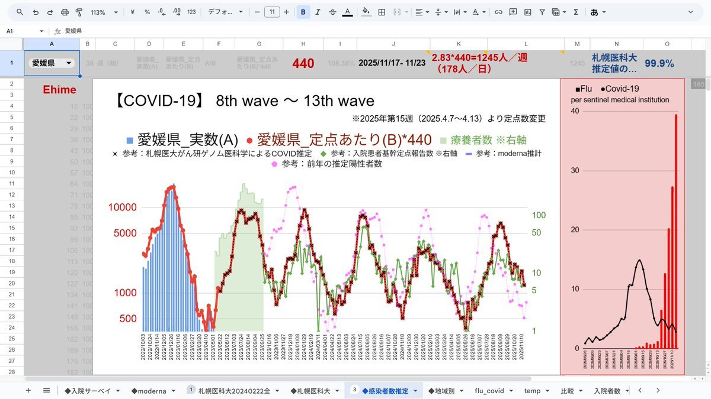Select the paint format tool
The image size is (711, 399).
pyautogui.click(x=79, y=12)
